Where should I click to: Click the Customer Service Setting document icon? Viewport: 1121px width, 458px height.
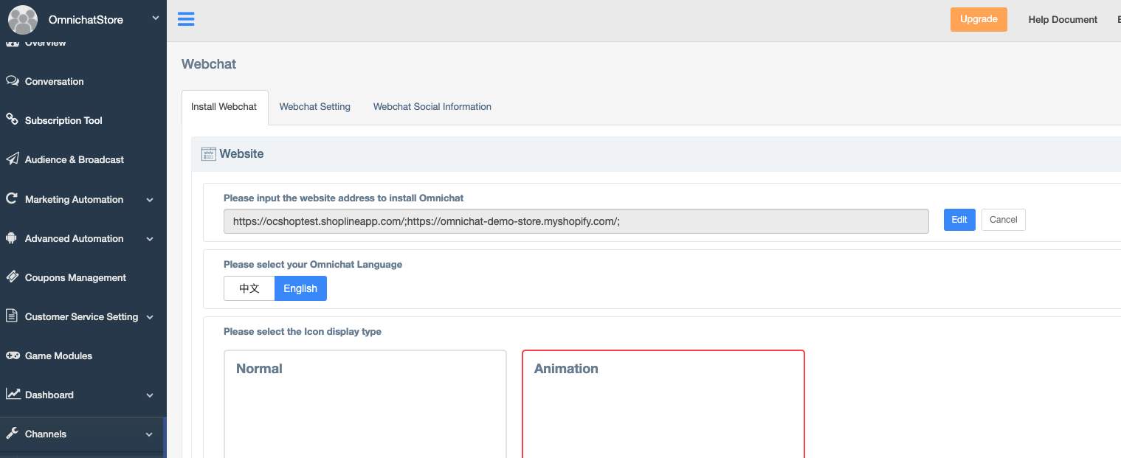click(12, 316)
